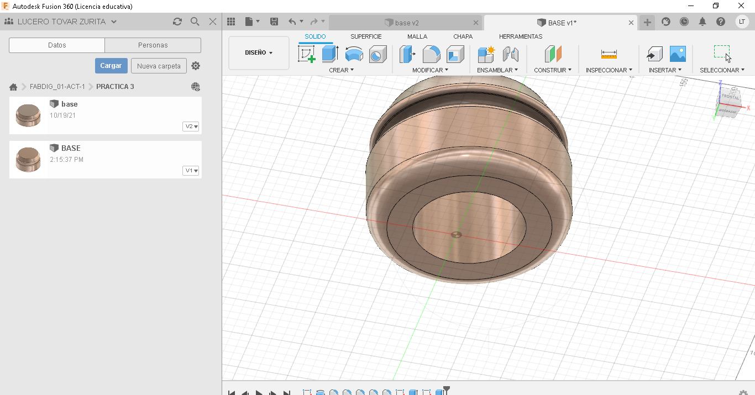The image size is (755, 395).
Task: Open project on web globe icon
Action: (195, 87)
